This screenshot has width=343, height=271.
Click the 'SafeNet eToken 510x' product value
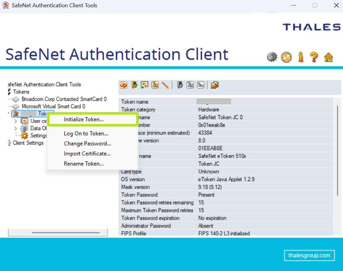tap(222, 156)
